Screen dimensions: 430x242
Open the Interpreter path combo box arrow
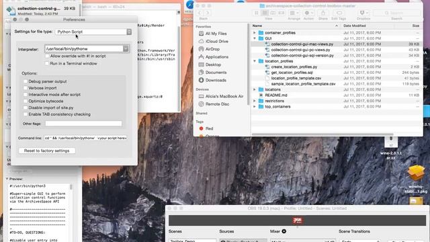(126, 49)
